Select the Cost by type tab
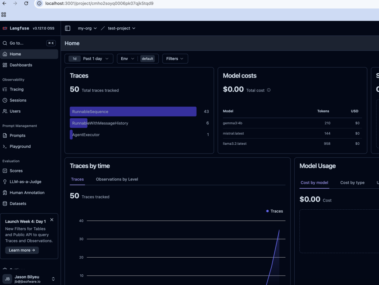This screenshot has height=285, width=379. pyautogui.click(x=352, y=183)
